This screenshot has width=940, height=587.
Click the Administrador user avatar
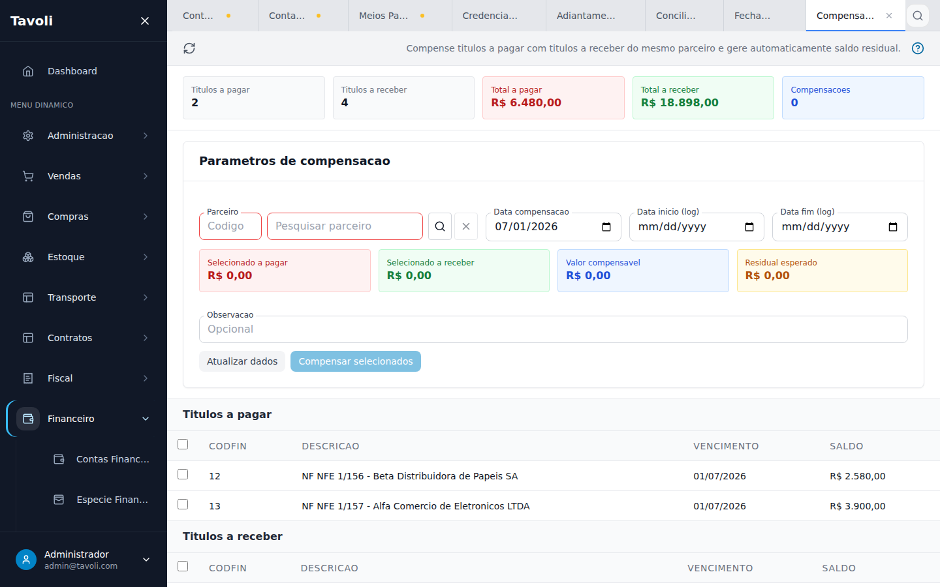[x=26, y=560]
